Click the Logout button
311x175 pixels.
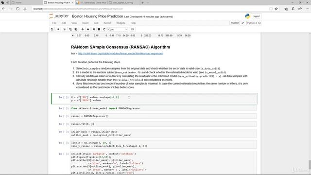click(x=256, y=16)
